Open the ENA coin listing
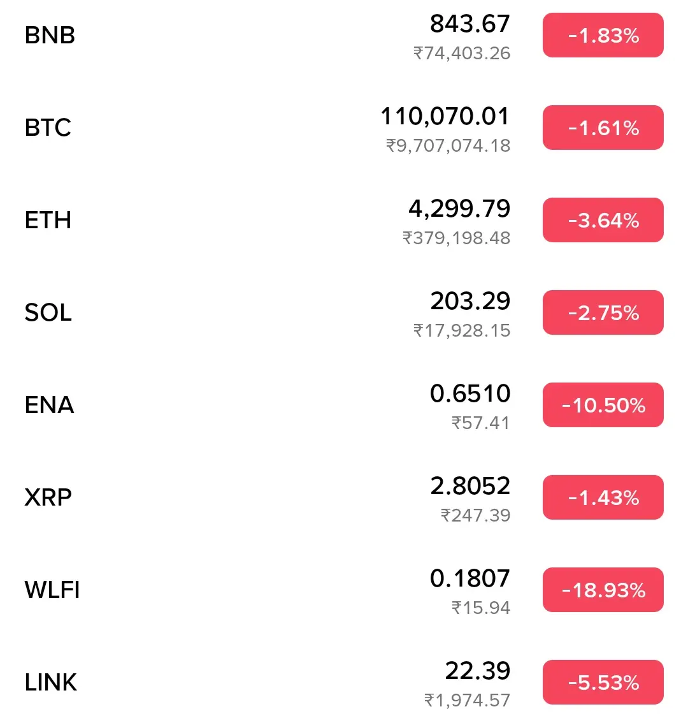Viewport: 688px width, 716px height. [x=344, y=405]
